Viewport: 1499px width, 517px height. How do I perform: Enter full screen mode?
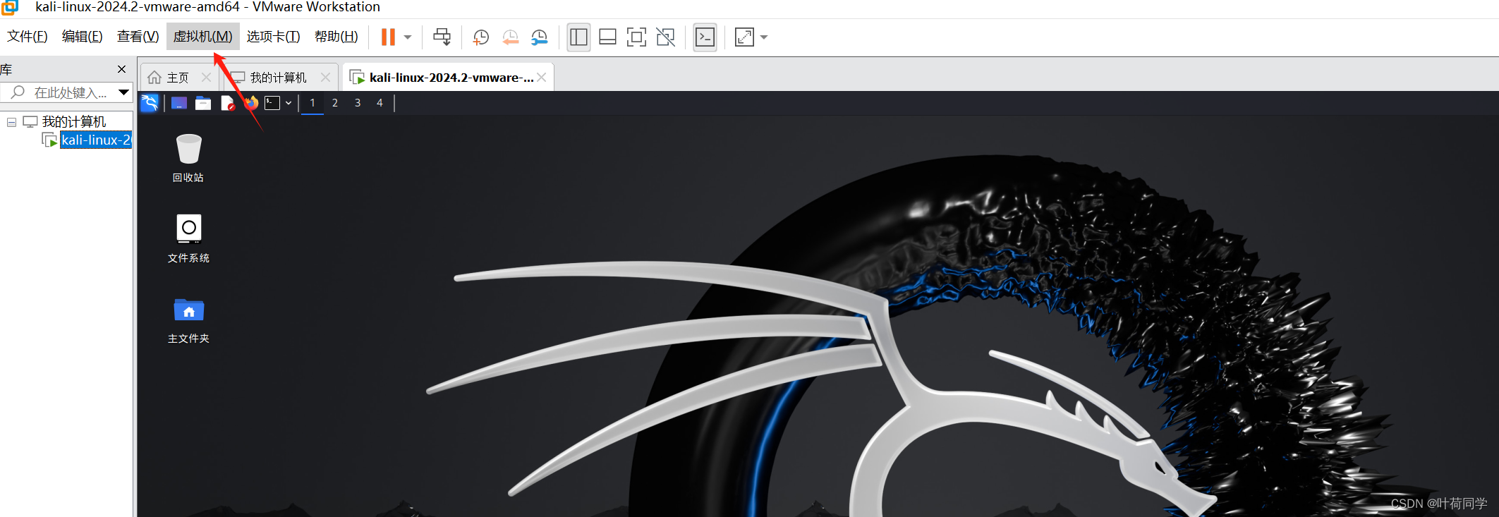pos(636,37)
